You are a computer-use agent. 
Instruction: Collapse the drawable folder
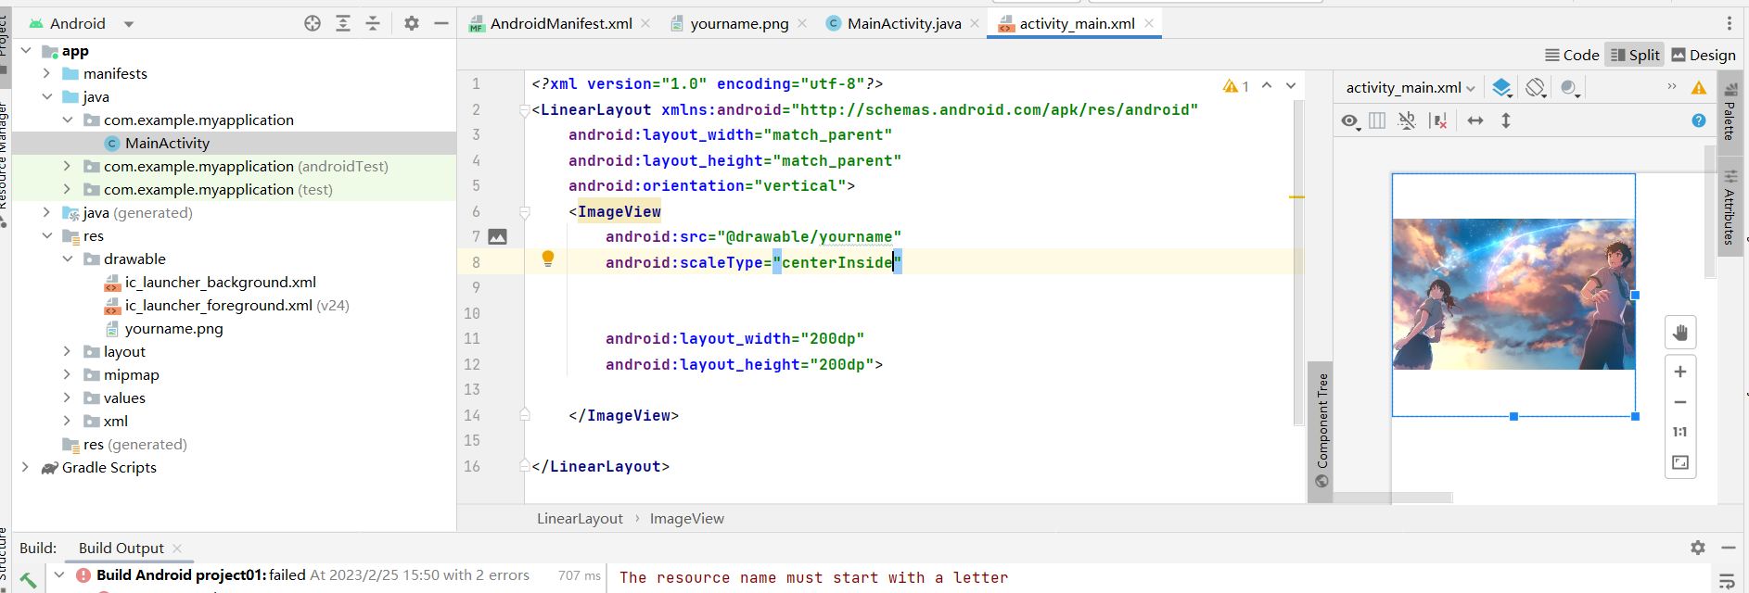(67, 259)
